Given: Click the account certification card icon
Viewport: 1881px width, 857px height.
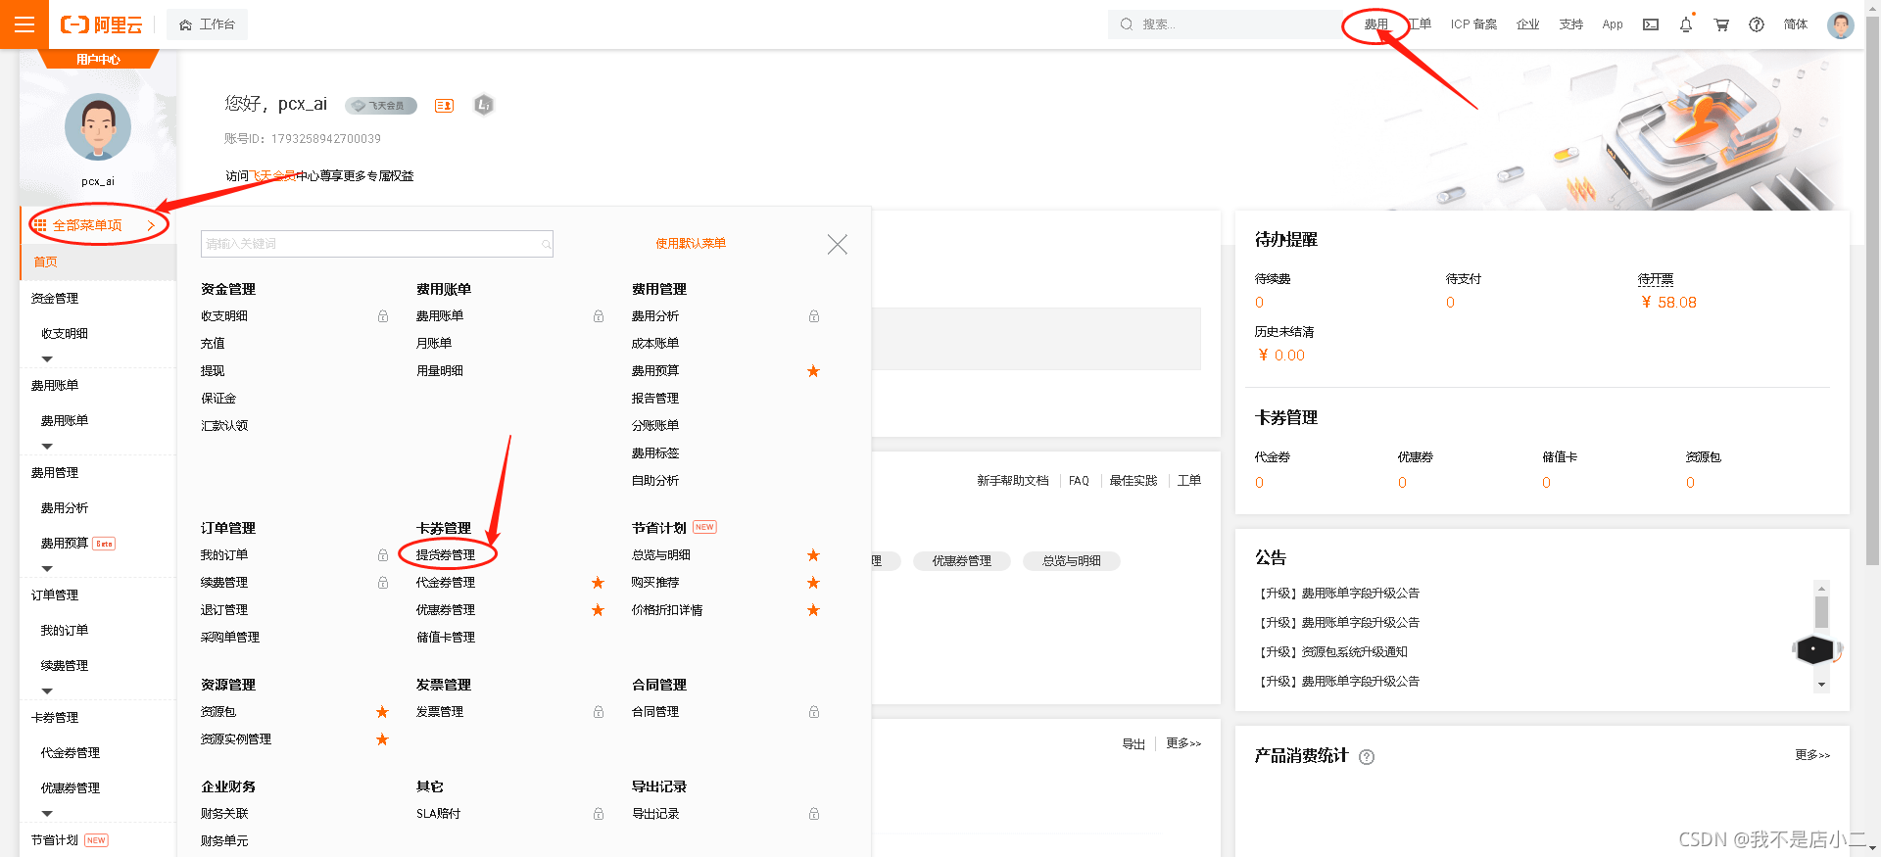Looking at the screenshot, I should click(445, 106).
